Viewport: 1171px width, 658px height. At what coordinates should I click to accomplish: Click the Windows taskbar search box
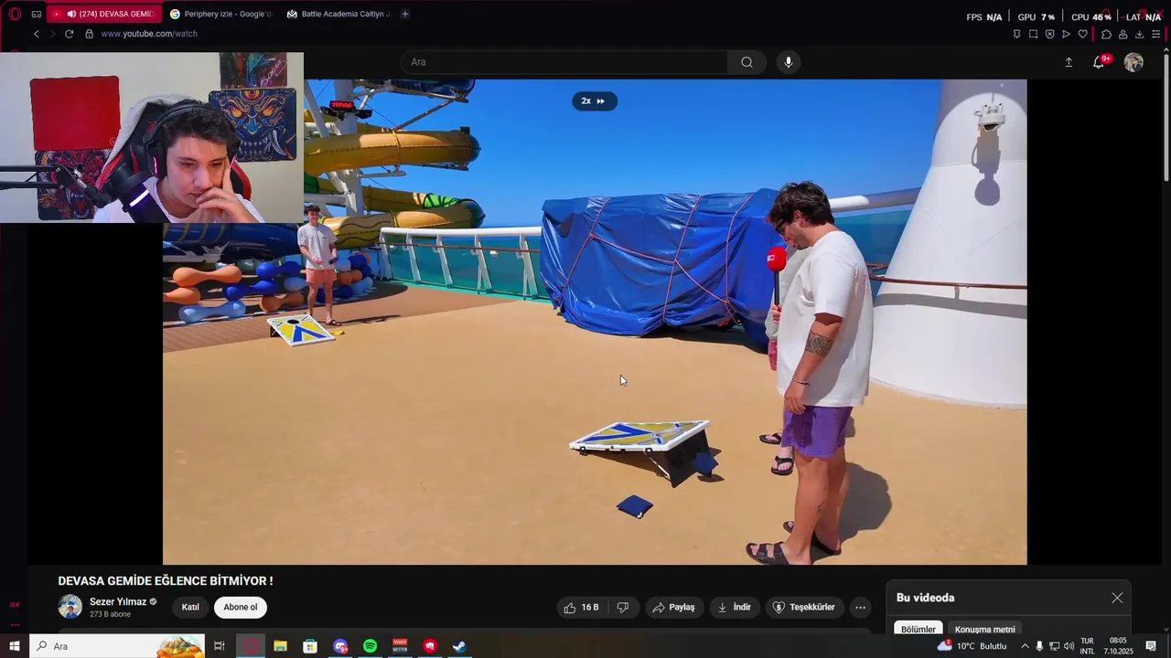(116, 646)
